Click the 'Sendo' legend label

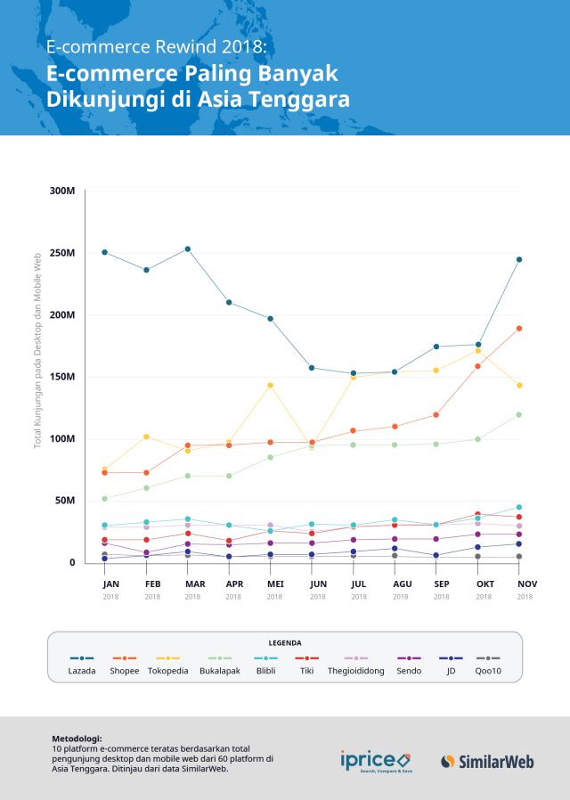tap(409, 671)
